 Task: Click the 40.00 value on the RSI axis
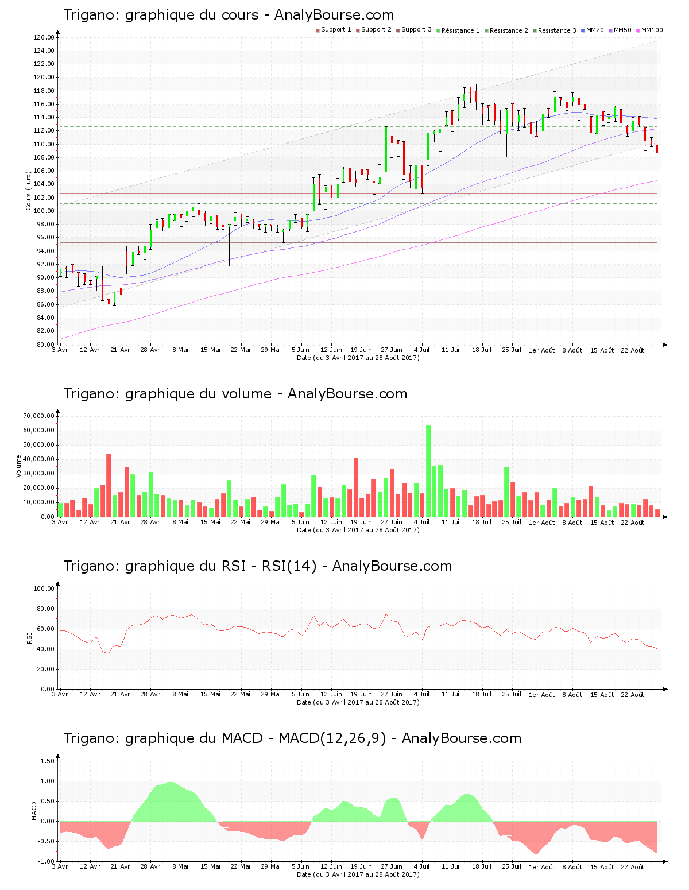45,649
